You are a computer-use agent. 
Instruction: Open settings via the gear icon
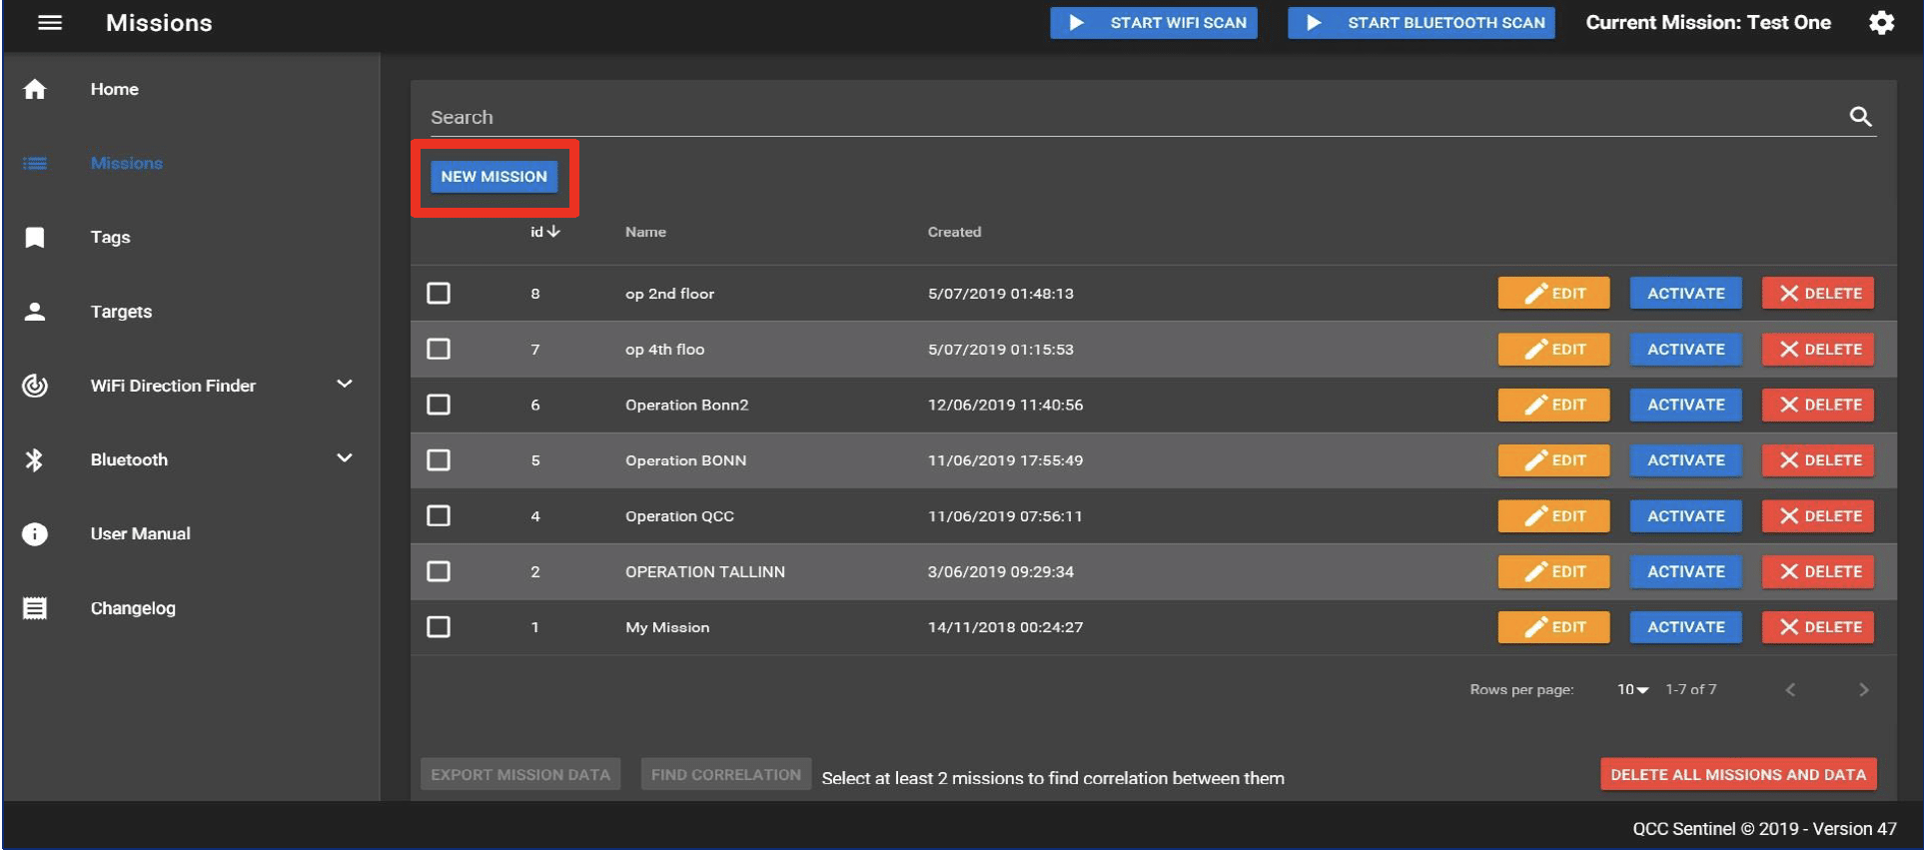tap(1881, 22)
